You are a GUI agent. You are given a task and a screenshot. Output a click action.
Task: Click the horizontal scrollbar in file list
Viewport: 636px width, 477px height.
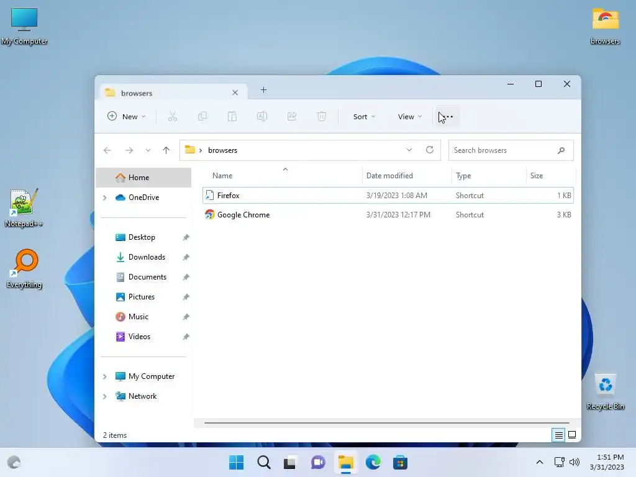[386, 422]
